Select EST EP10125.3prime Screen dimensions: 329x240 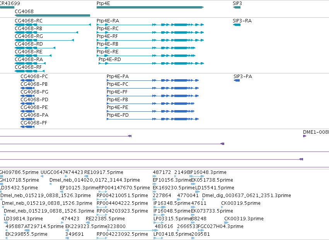(79, 188)
